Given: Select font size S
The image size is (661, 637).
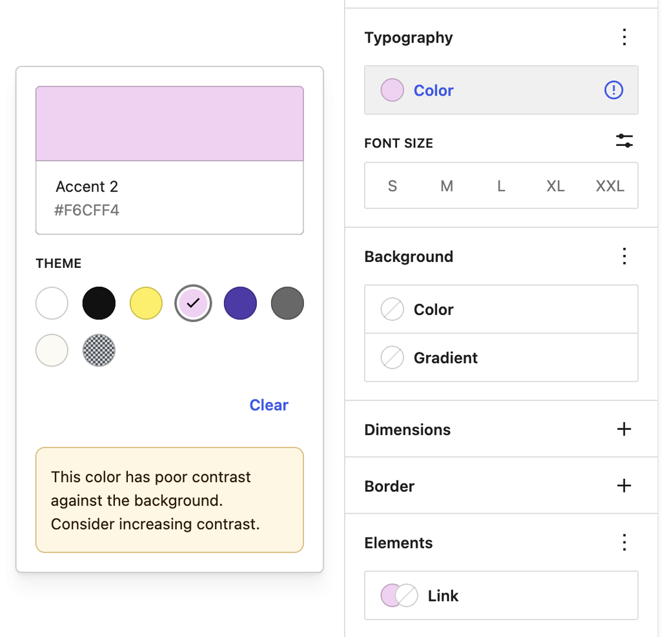Looking at the screenshot, I should pos(392,185).
